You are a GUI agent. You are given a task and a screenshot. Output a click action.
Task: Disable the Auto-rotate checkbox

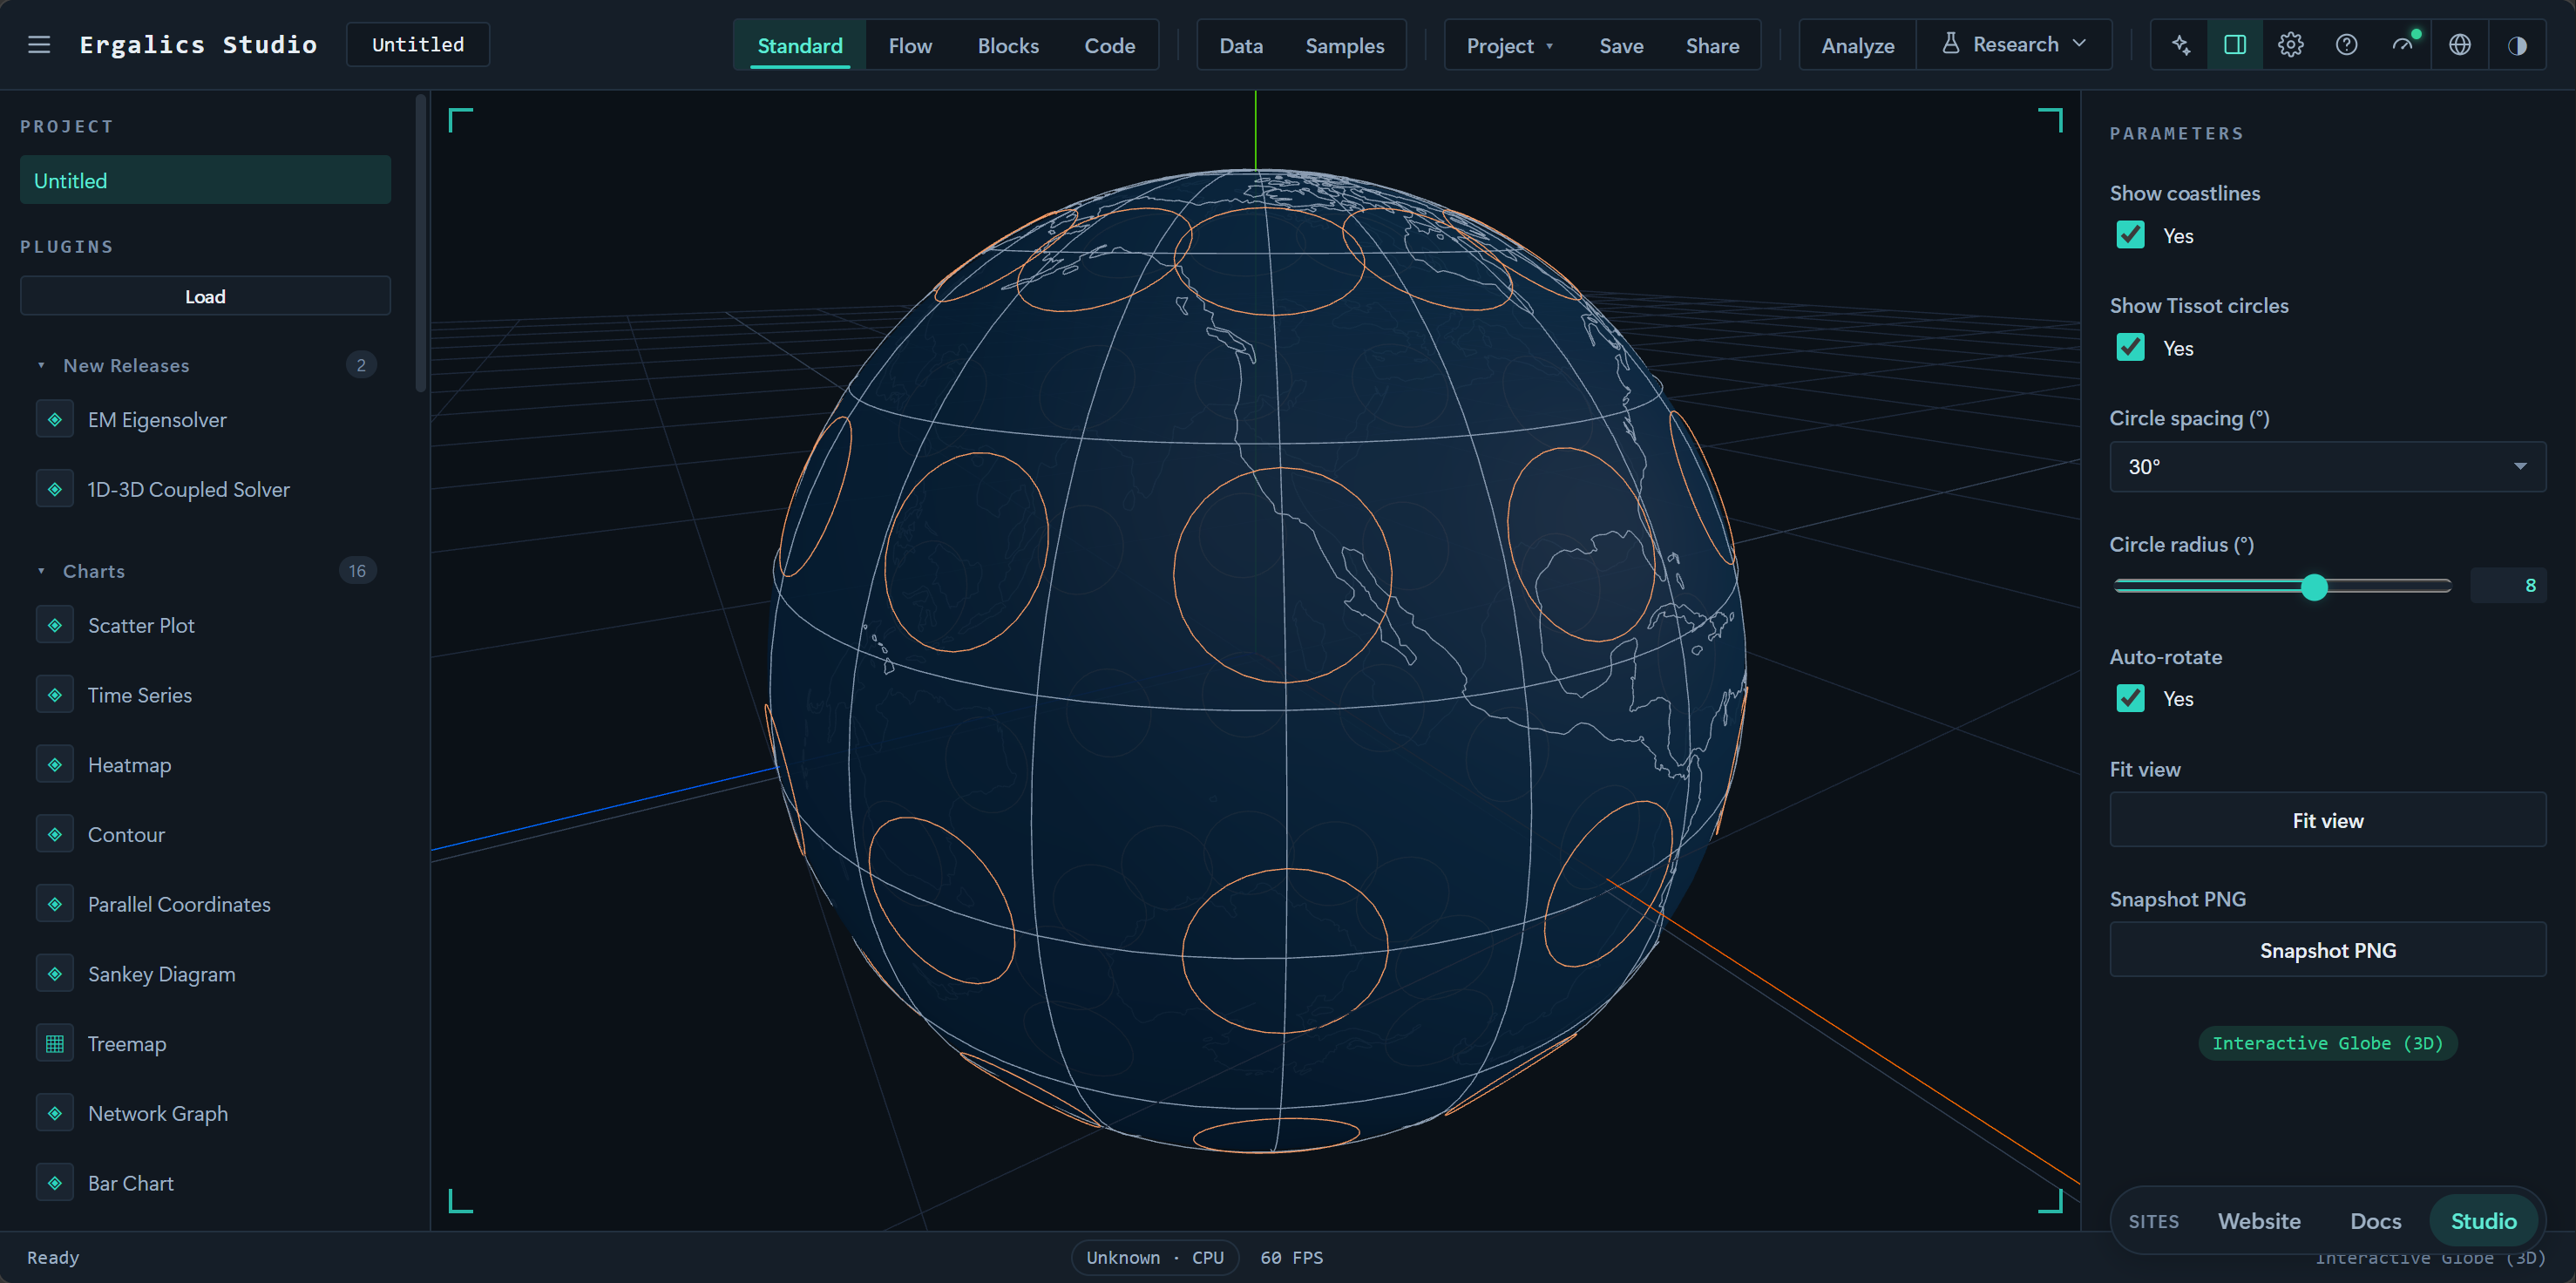(x=2130, y=698)
